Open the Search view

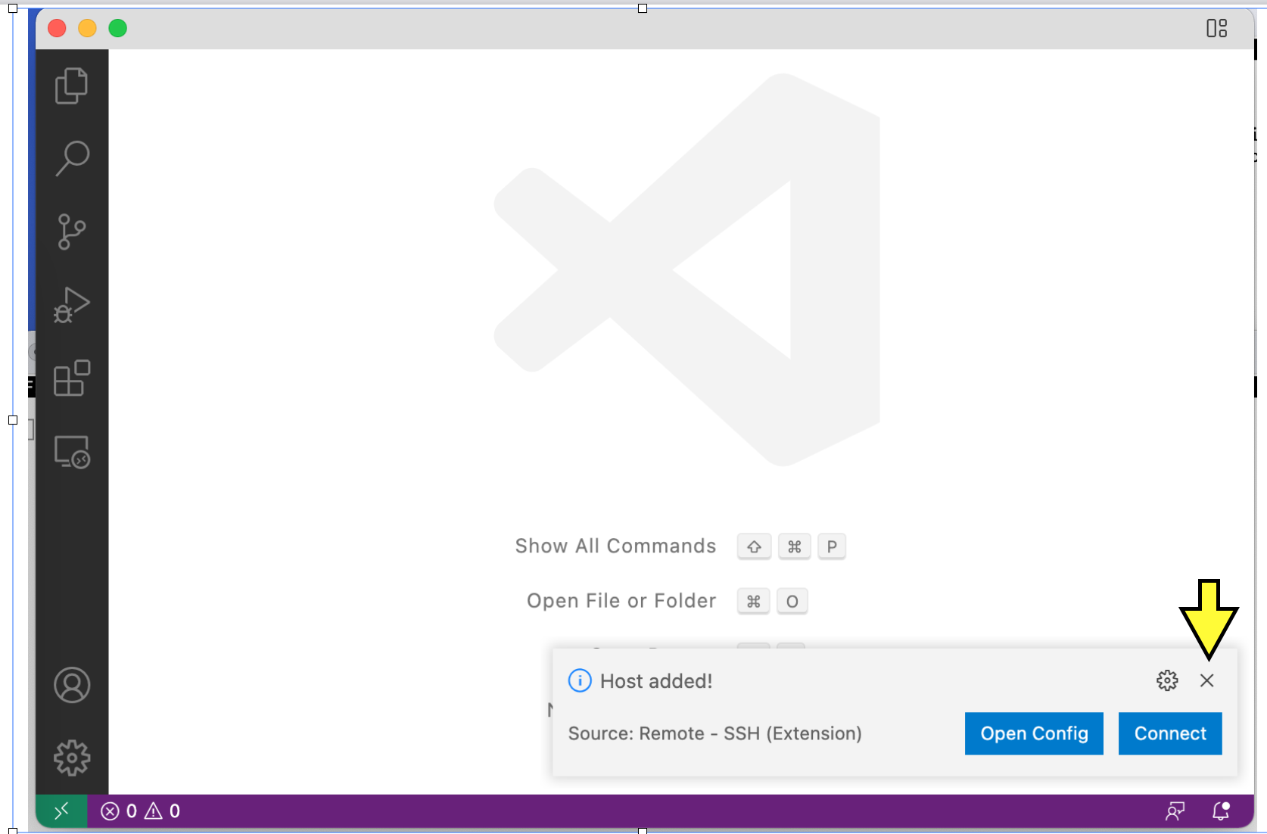(x=72, y=158)
